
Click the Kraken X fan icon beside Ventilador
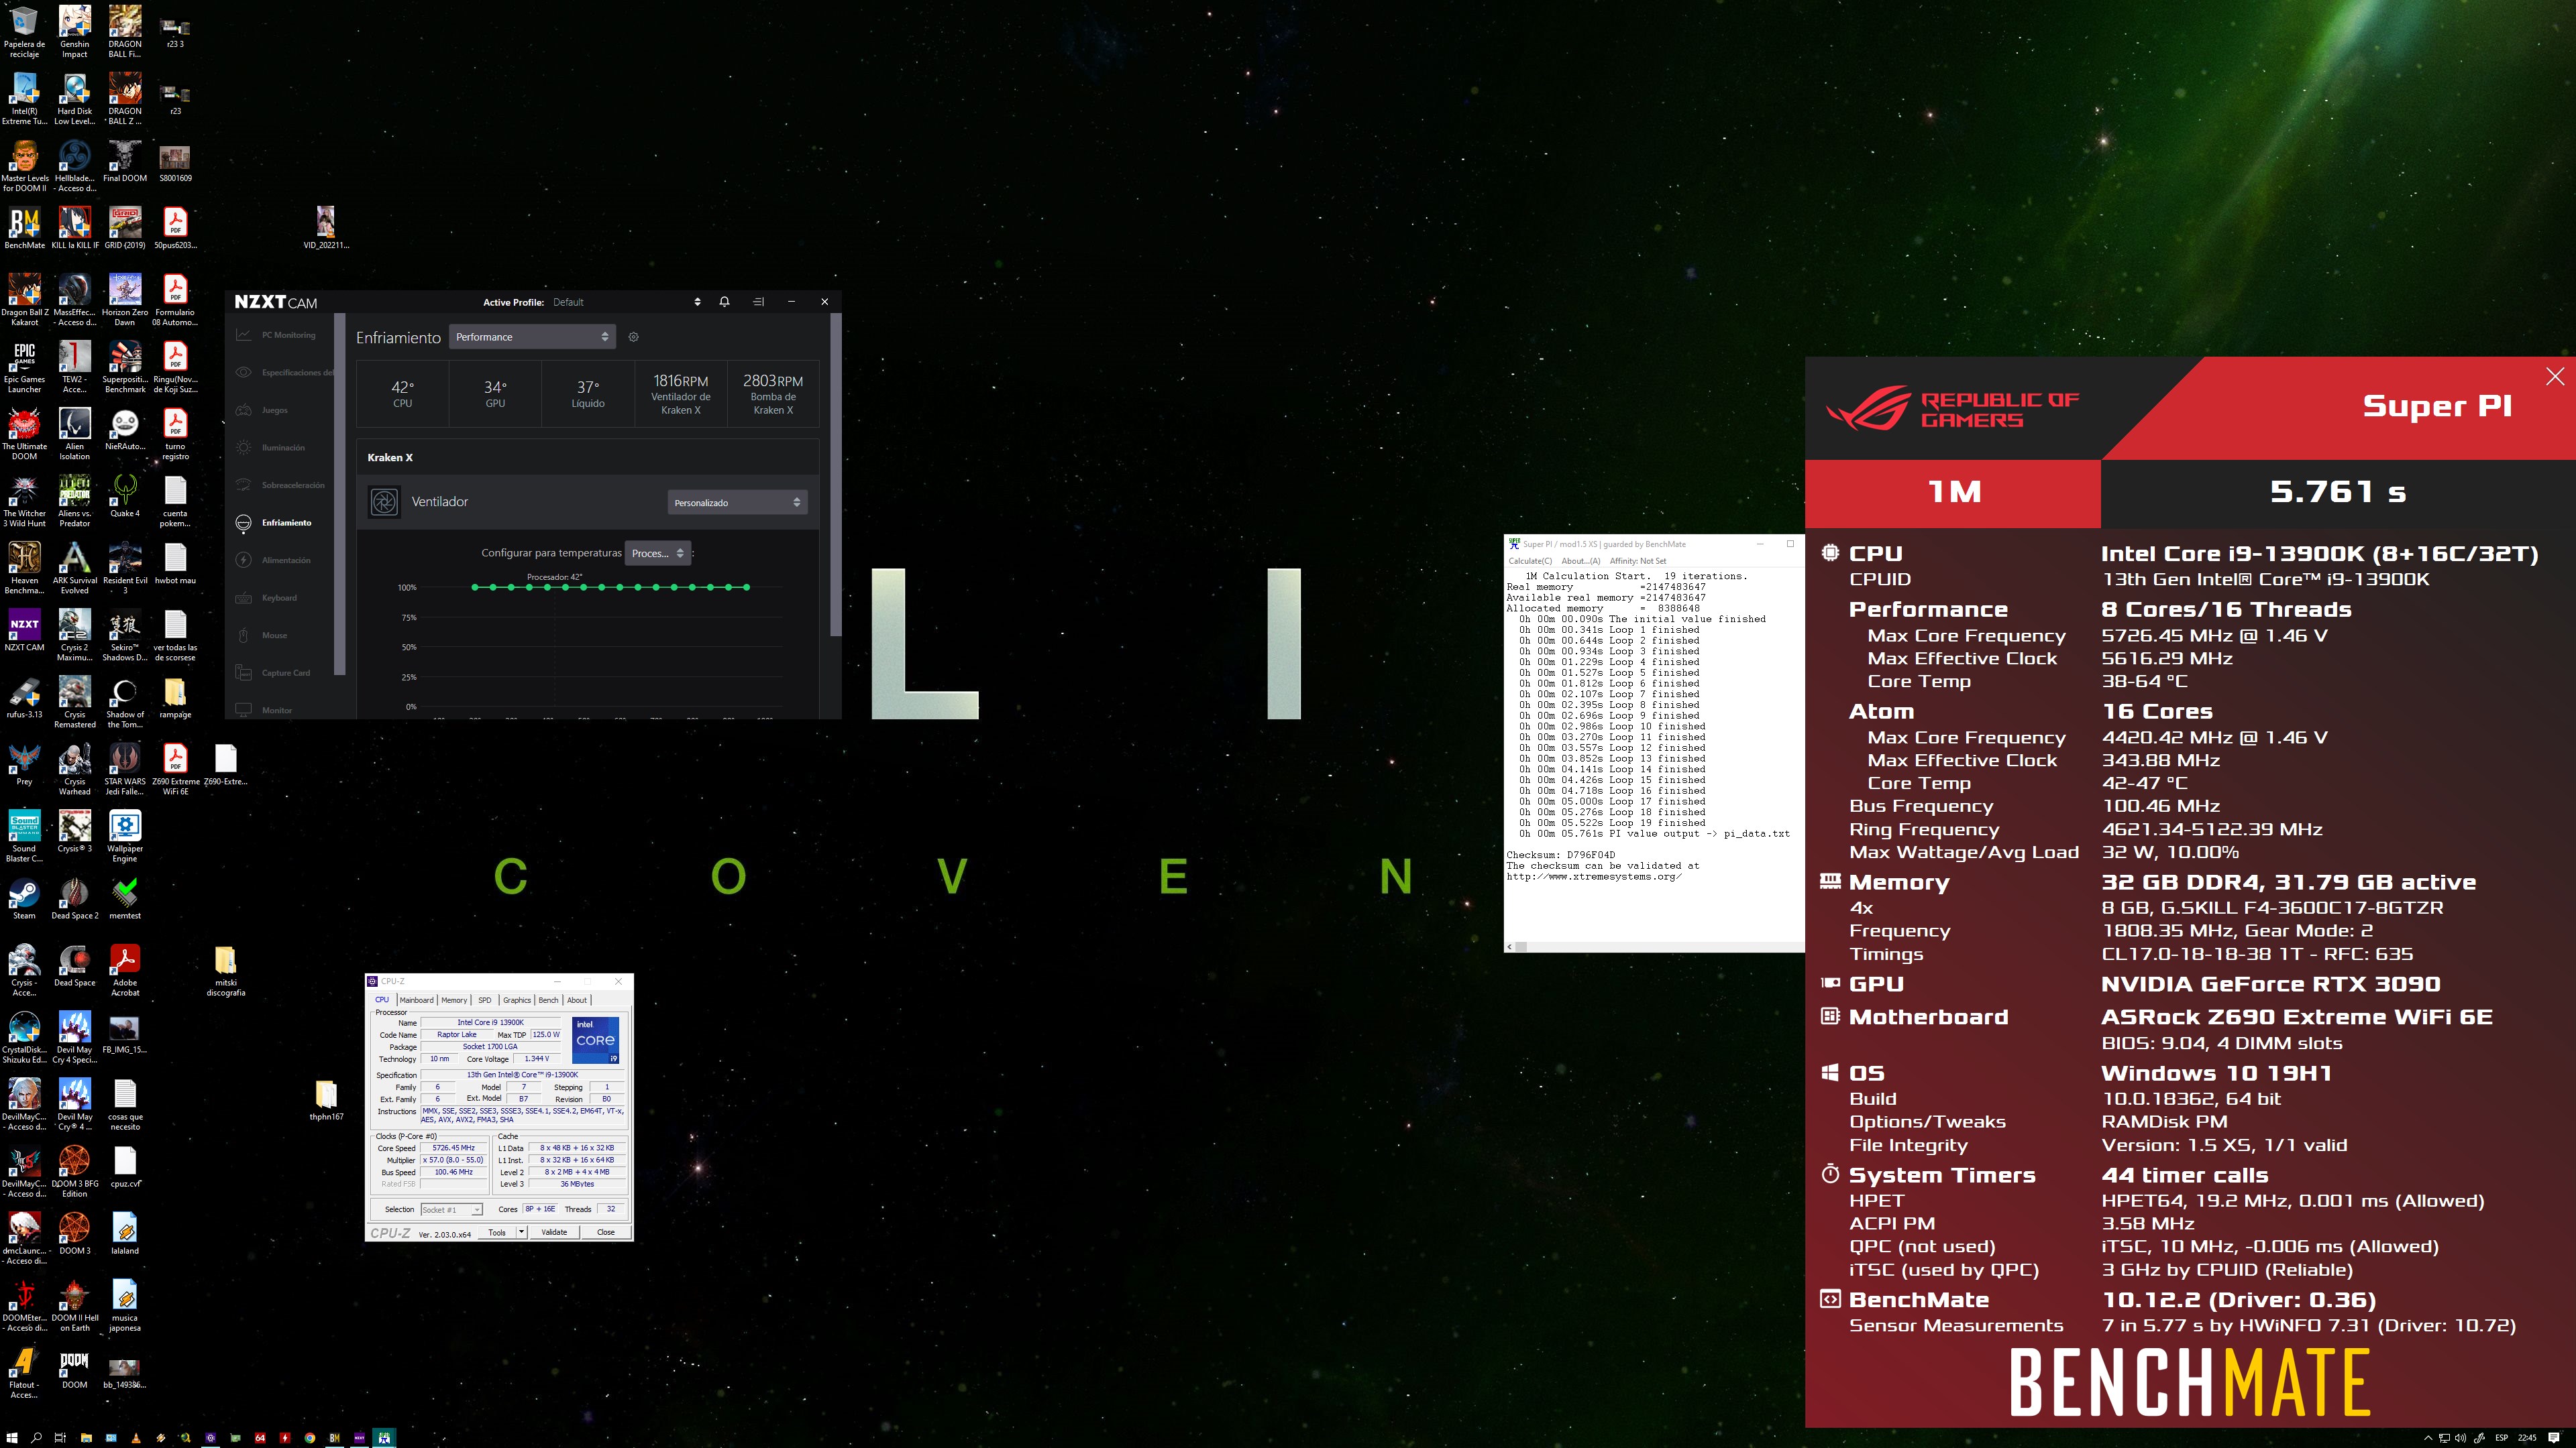[x=384, y=501]
